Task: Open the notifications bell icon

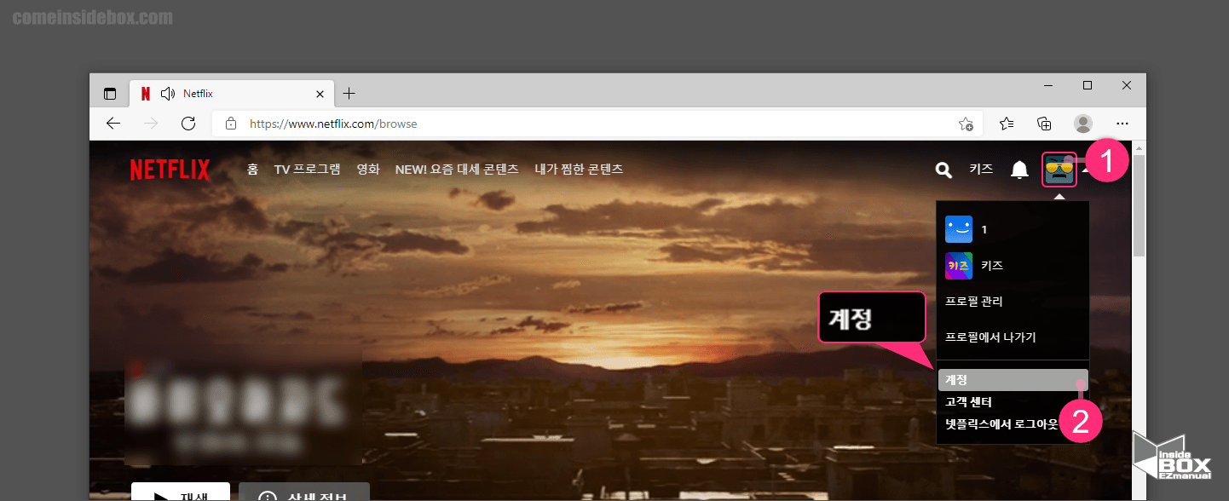Action: (1019, 170)
